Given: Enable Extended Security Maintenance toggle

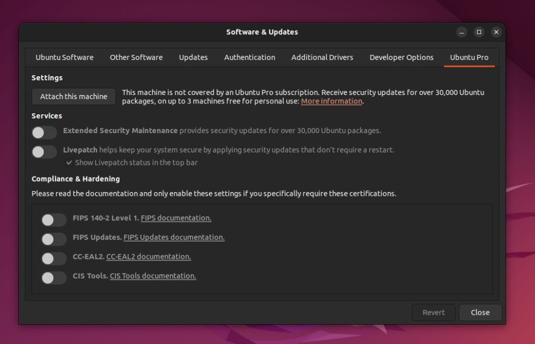Looking at the screenshot, I should point(44,133).
